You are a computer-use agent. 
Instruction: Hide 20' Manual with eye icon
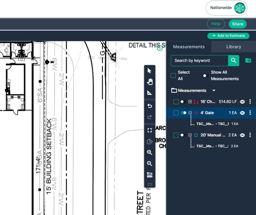pos(242,135)
